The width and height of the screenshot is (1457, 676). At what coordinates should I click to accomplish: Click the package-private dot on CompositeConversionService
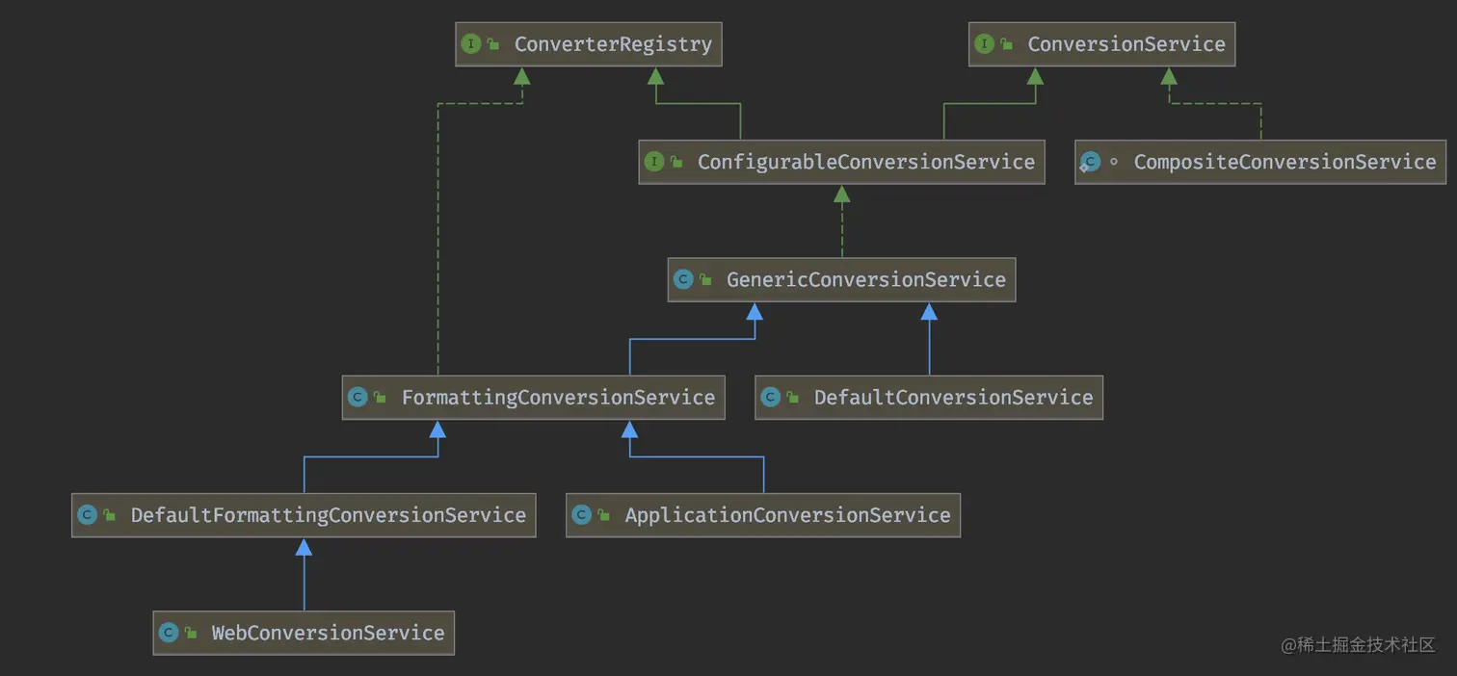(1114, 162)
